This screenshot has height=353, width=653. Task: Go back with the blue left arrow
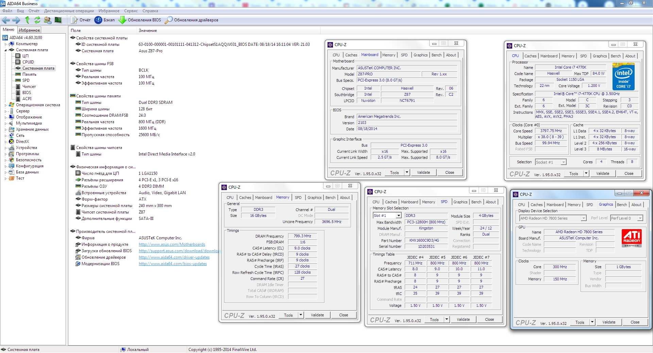(x=6, y=20)
